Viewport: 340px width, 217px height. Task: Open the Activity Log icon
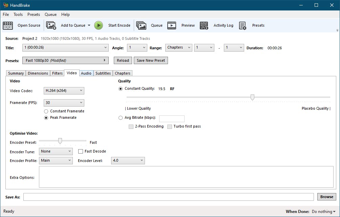point(204,26)
